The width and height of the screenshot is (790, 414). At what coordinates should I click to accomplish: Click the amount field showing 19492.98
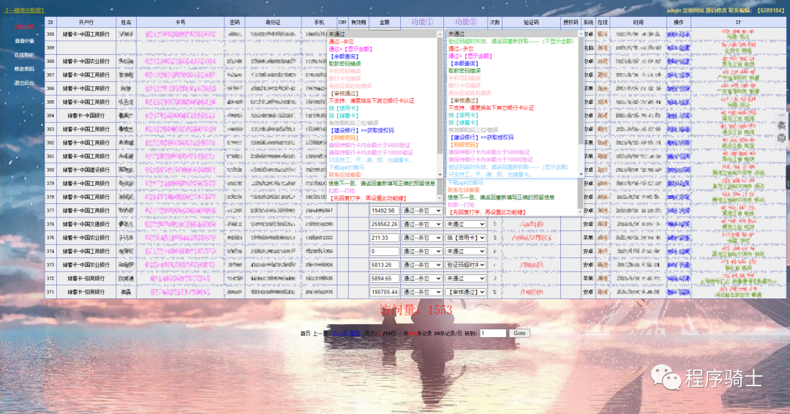(384, 211)
